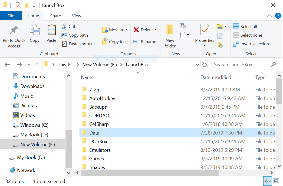
Task: Expand the Properties dropdown arrow
Action: coord(205,46)
